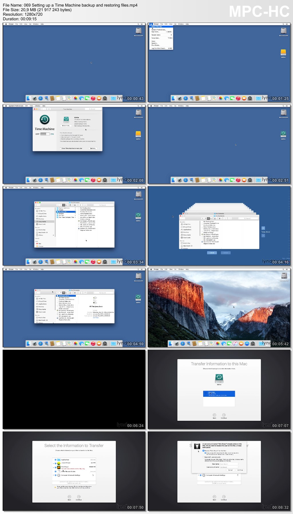
Task: Choose About This Mac in the Apple menu
Action: (x=161, y=27)
